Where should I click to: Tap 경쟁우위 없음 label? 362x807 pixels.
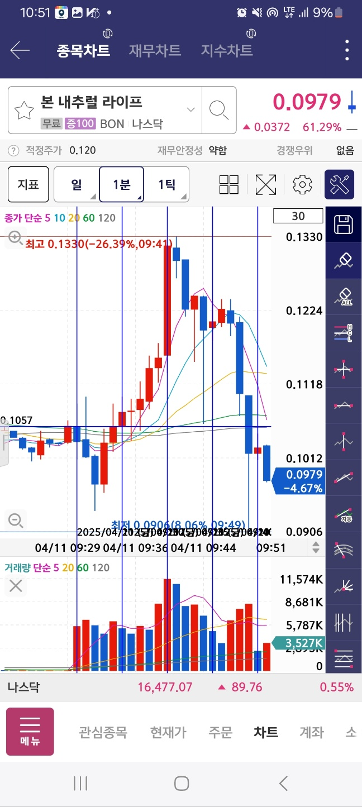click(315, 150)
